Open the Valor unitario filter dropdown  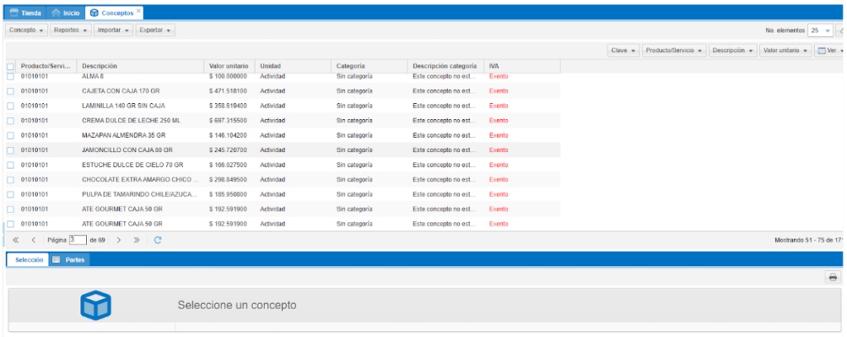tap(786, 50)
